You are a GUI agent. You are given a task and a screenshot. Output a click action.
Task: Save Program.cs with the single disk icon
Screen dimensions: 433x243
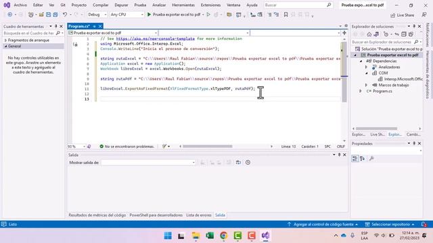[48, 14]
